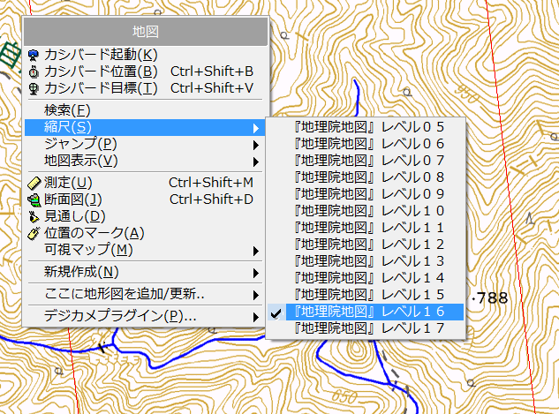
Task: Click the カシバード位置 icon
Action: [34, 72]
